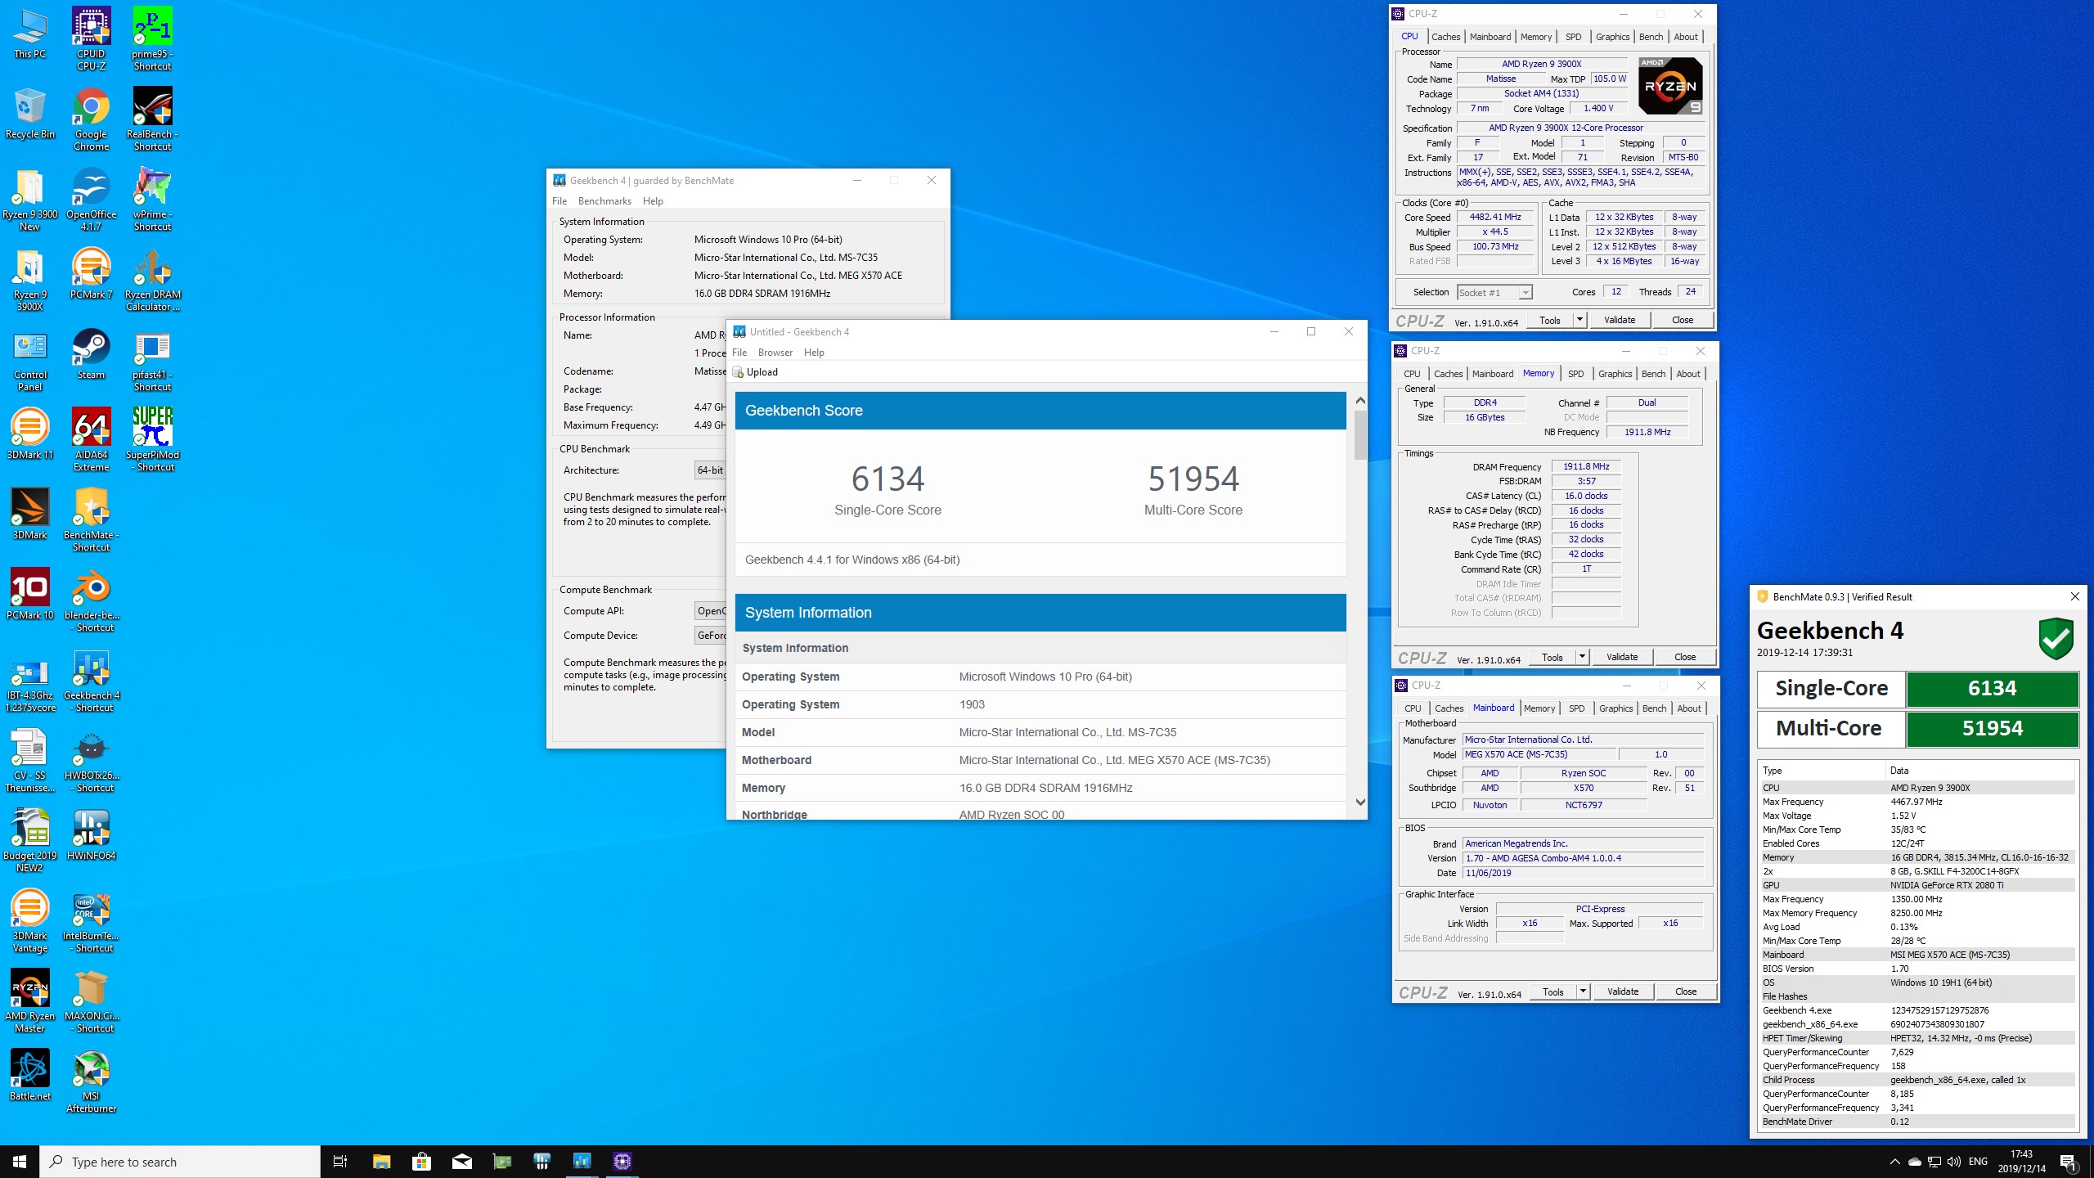
Task: Launch MSI Afterburner desktop icon
Action: tap(91, 1081)
